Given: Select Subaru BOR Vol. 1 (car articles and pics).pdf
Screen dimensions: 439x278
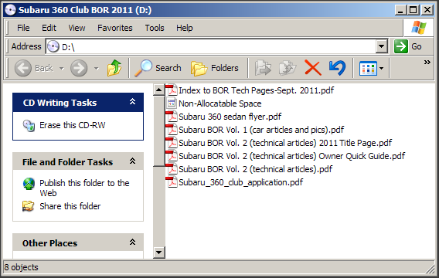Looking at the screenshot, I should [261, 130].
